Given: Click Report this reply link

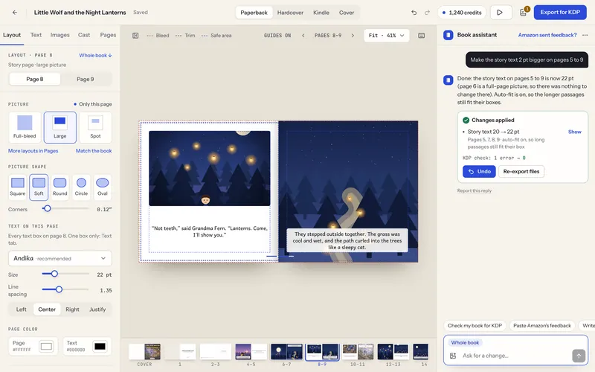Looking at the screenshot, I should pyautogui.click(x=474, y=190).
